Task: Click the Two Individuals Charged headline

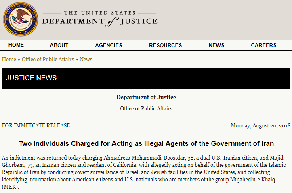Action: (146, 143)
